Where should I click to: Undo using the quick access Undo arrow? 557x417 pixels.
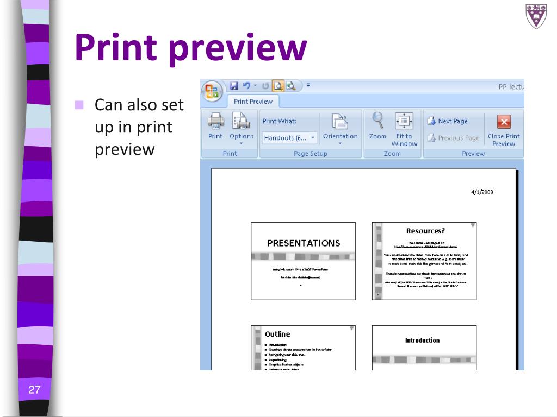(246, 86)
